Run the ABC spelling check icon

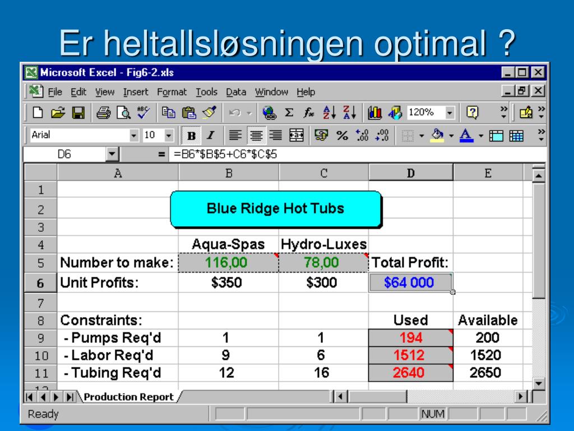143,112
